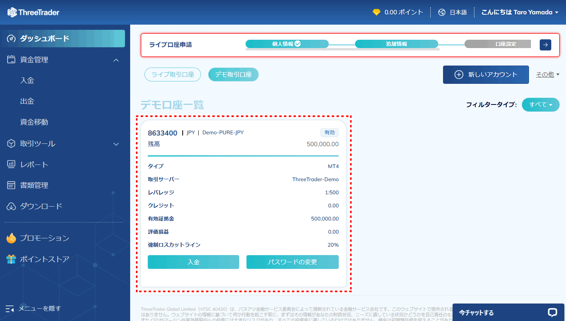566x321 pixels.
Task: Click the ThreeTrader-Demo server value
Action: click(x=316, y=180)
